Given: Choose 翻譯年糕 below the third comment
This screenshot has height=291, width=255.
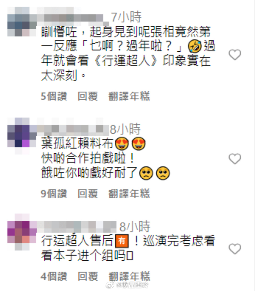Looking at the screenshot, I should (x=129, y=276).
